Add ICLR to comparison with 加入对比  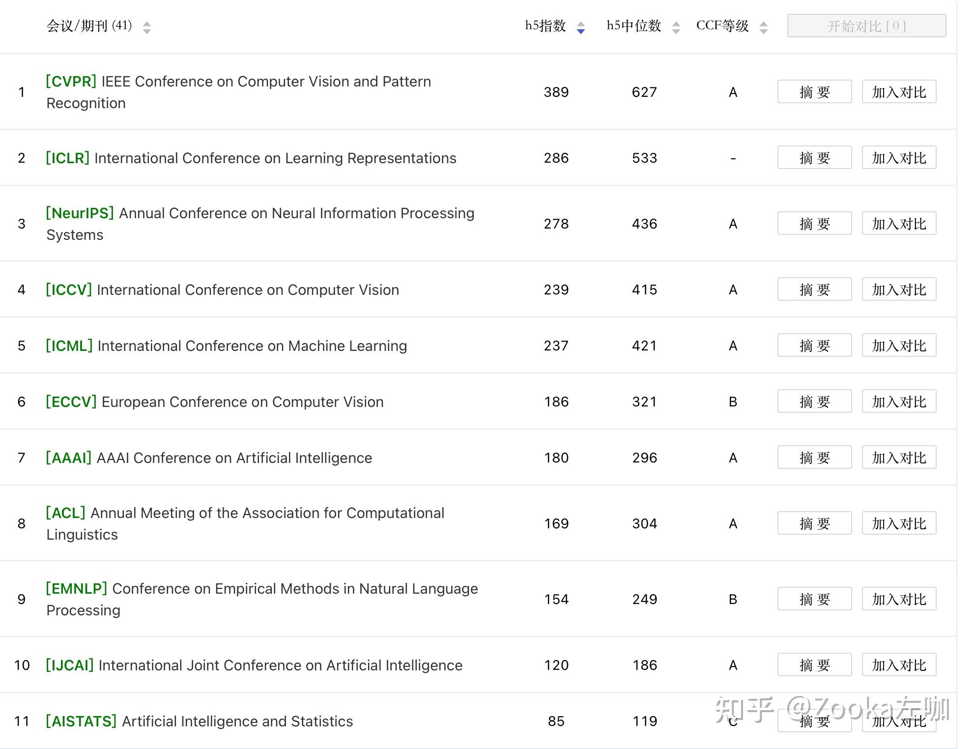pyautogui.click(x=899, y=158)
